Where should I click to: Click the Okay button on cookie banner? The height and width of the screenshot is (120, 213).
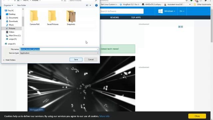[x=197, y=116]
